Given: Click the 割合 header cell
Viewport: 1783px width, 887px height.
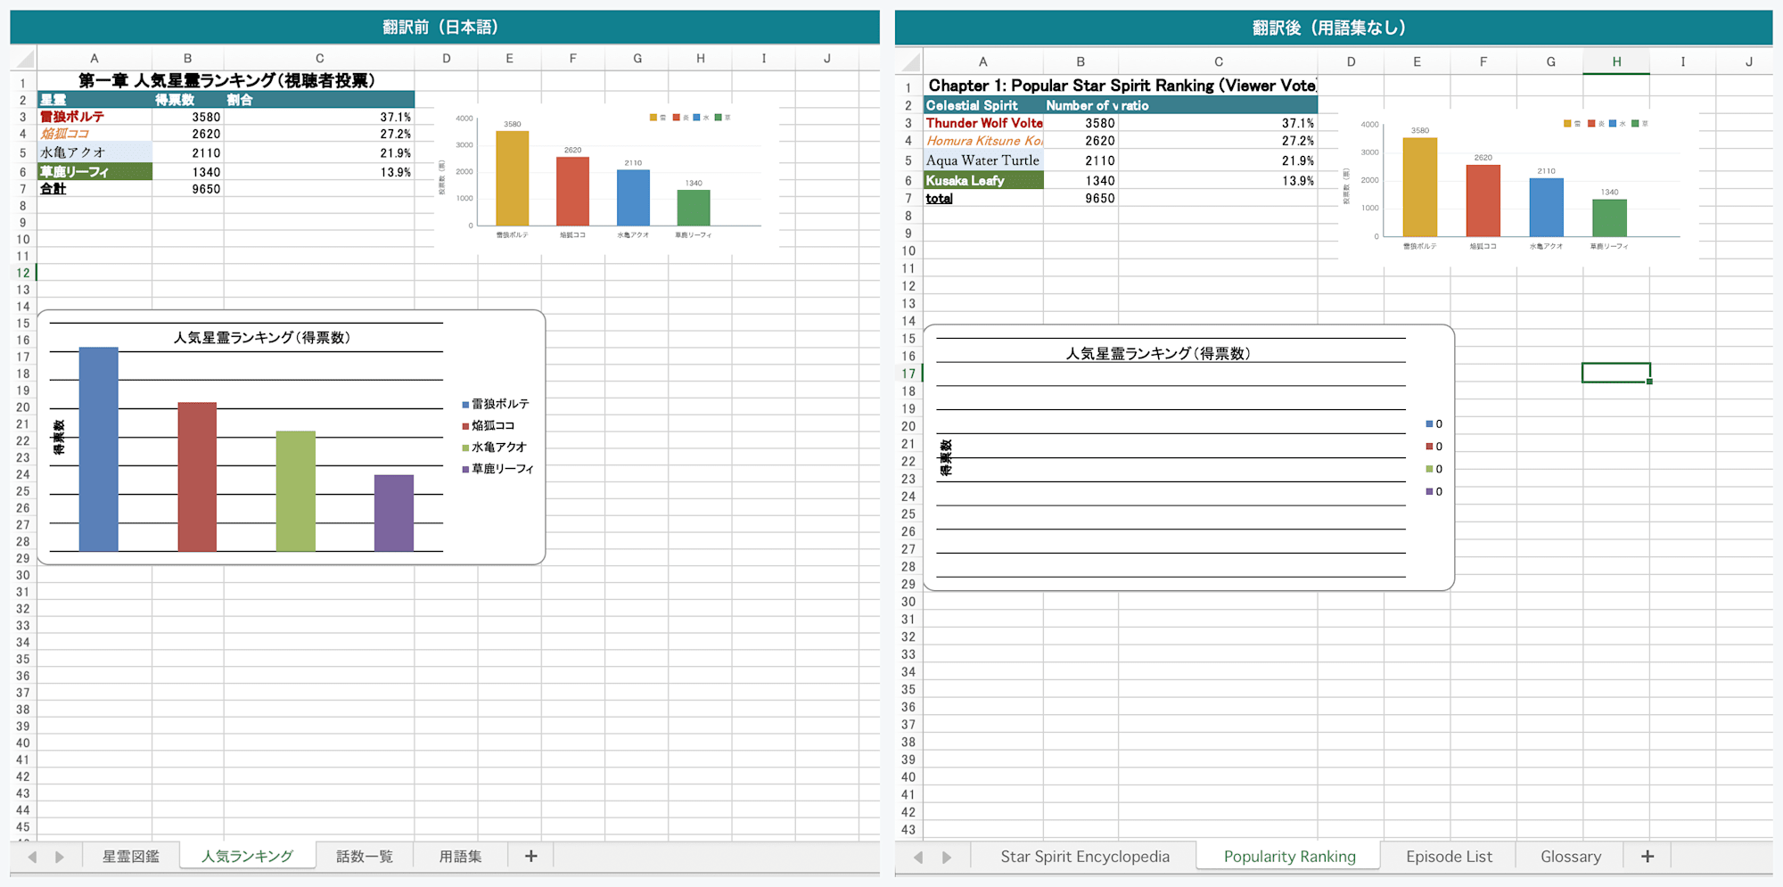Looking at the screenshot, I should [x=319, y=100].
